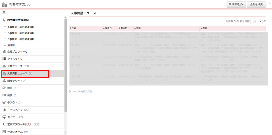Click the 組織ツリー hierarchy icon
The width and height of the screenshot is (272, 135).
tap(4, 81)
